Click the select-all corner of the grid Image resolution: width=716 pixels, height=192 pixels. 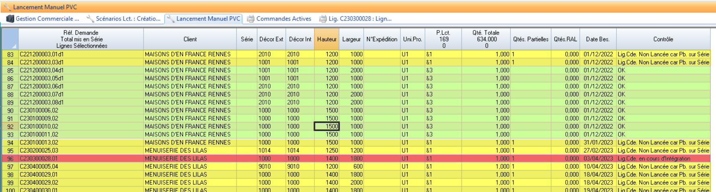pyautogui.click(x=10, y=39)
